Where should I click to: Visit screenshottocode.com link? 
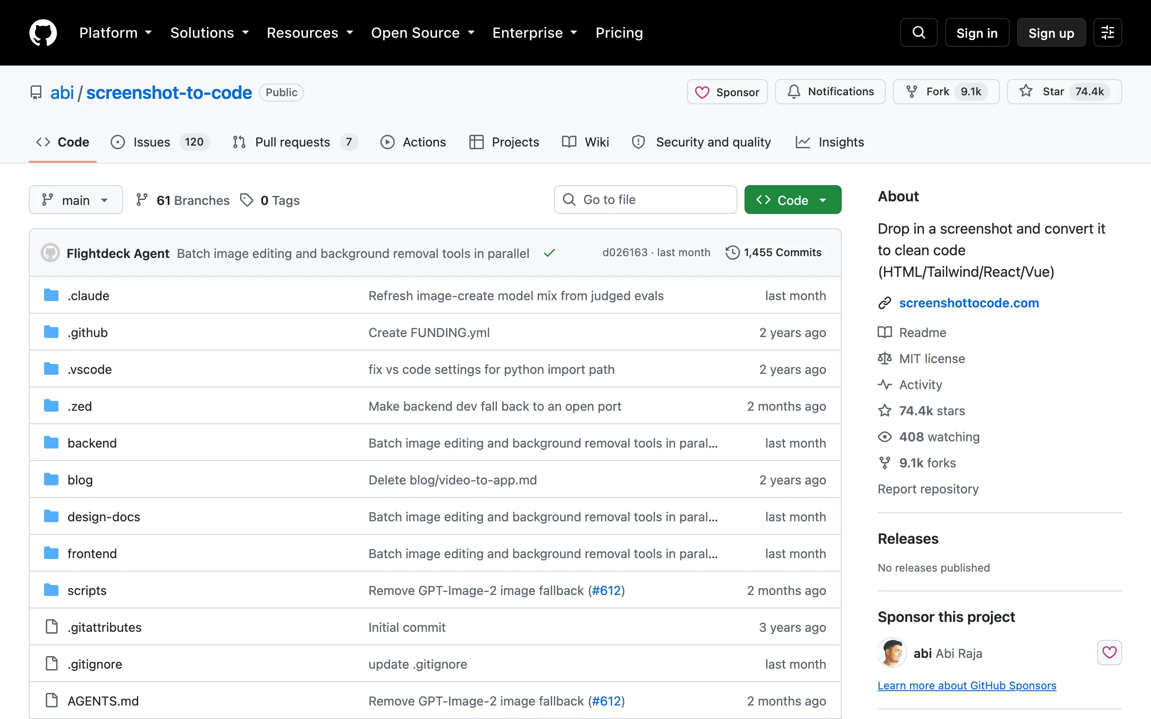[969, 303]
